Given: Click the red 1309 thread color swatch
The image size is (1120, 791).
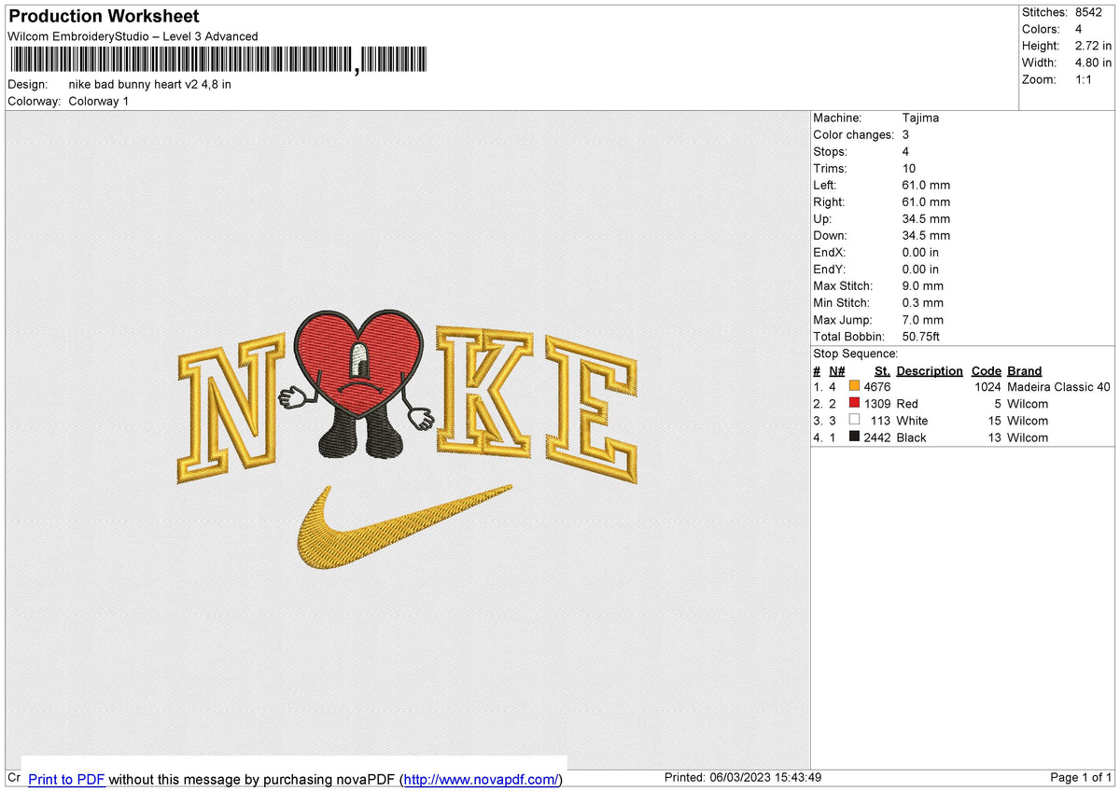Looking at the screenshot, I should pos(854,403).
